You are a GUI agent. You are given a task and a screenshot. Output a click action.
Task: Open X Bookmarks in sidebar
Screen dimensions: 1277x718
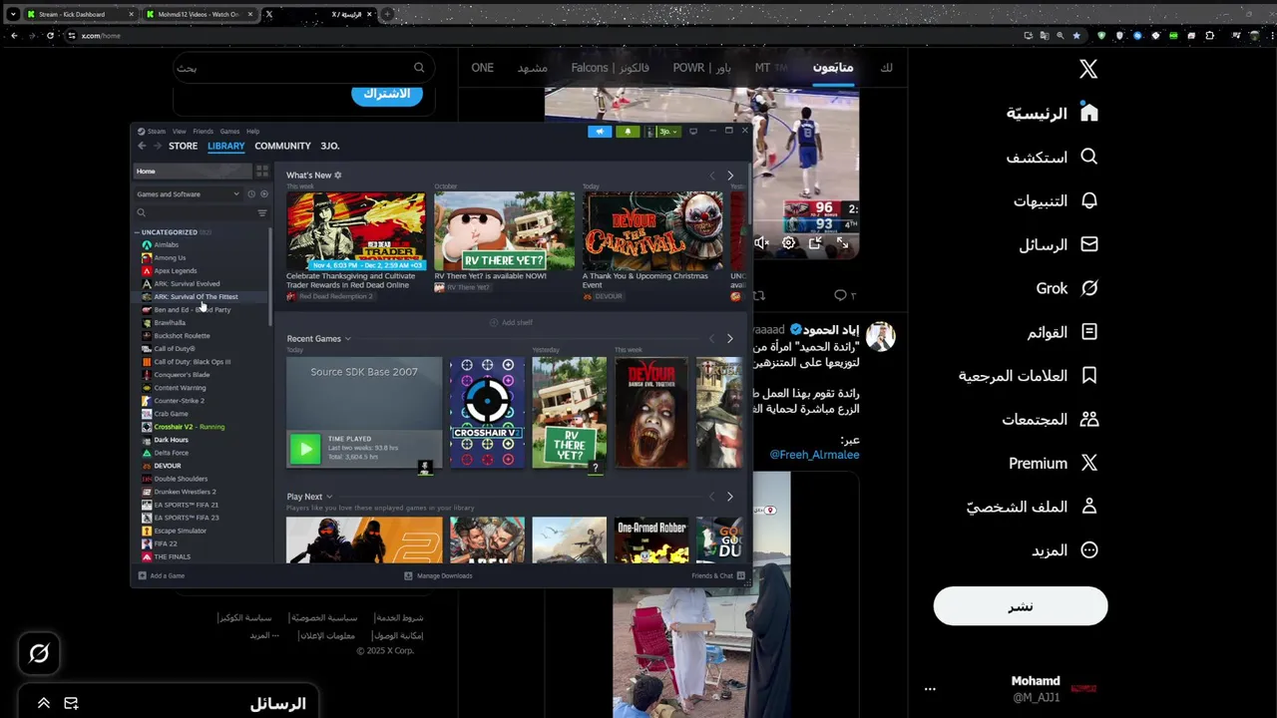coord(1029,376)
